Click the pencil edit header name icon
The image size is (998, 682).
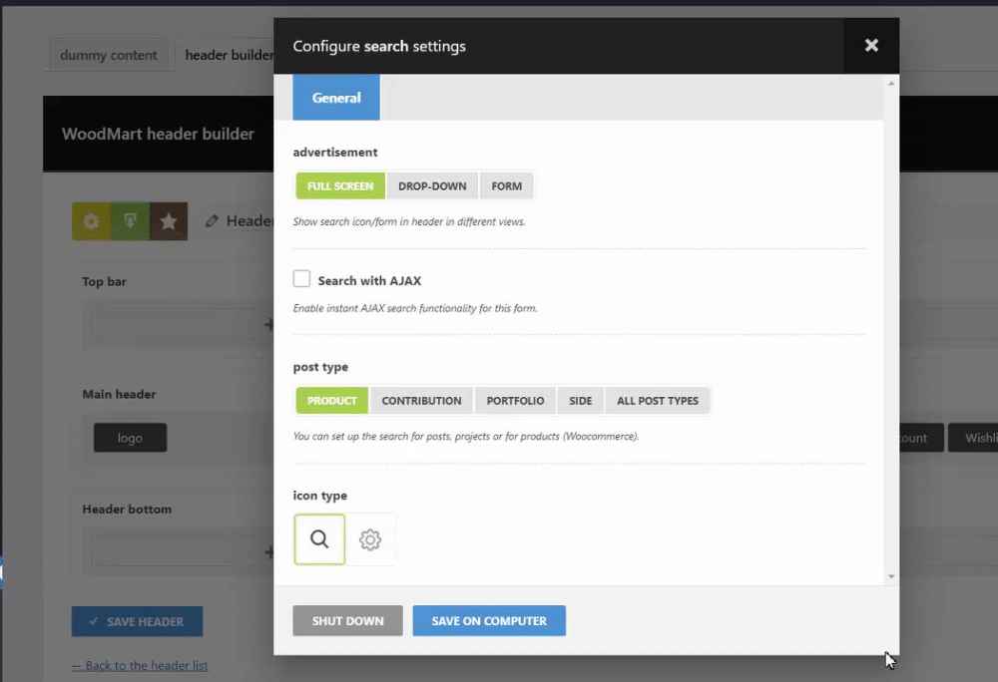coord(212,221)
